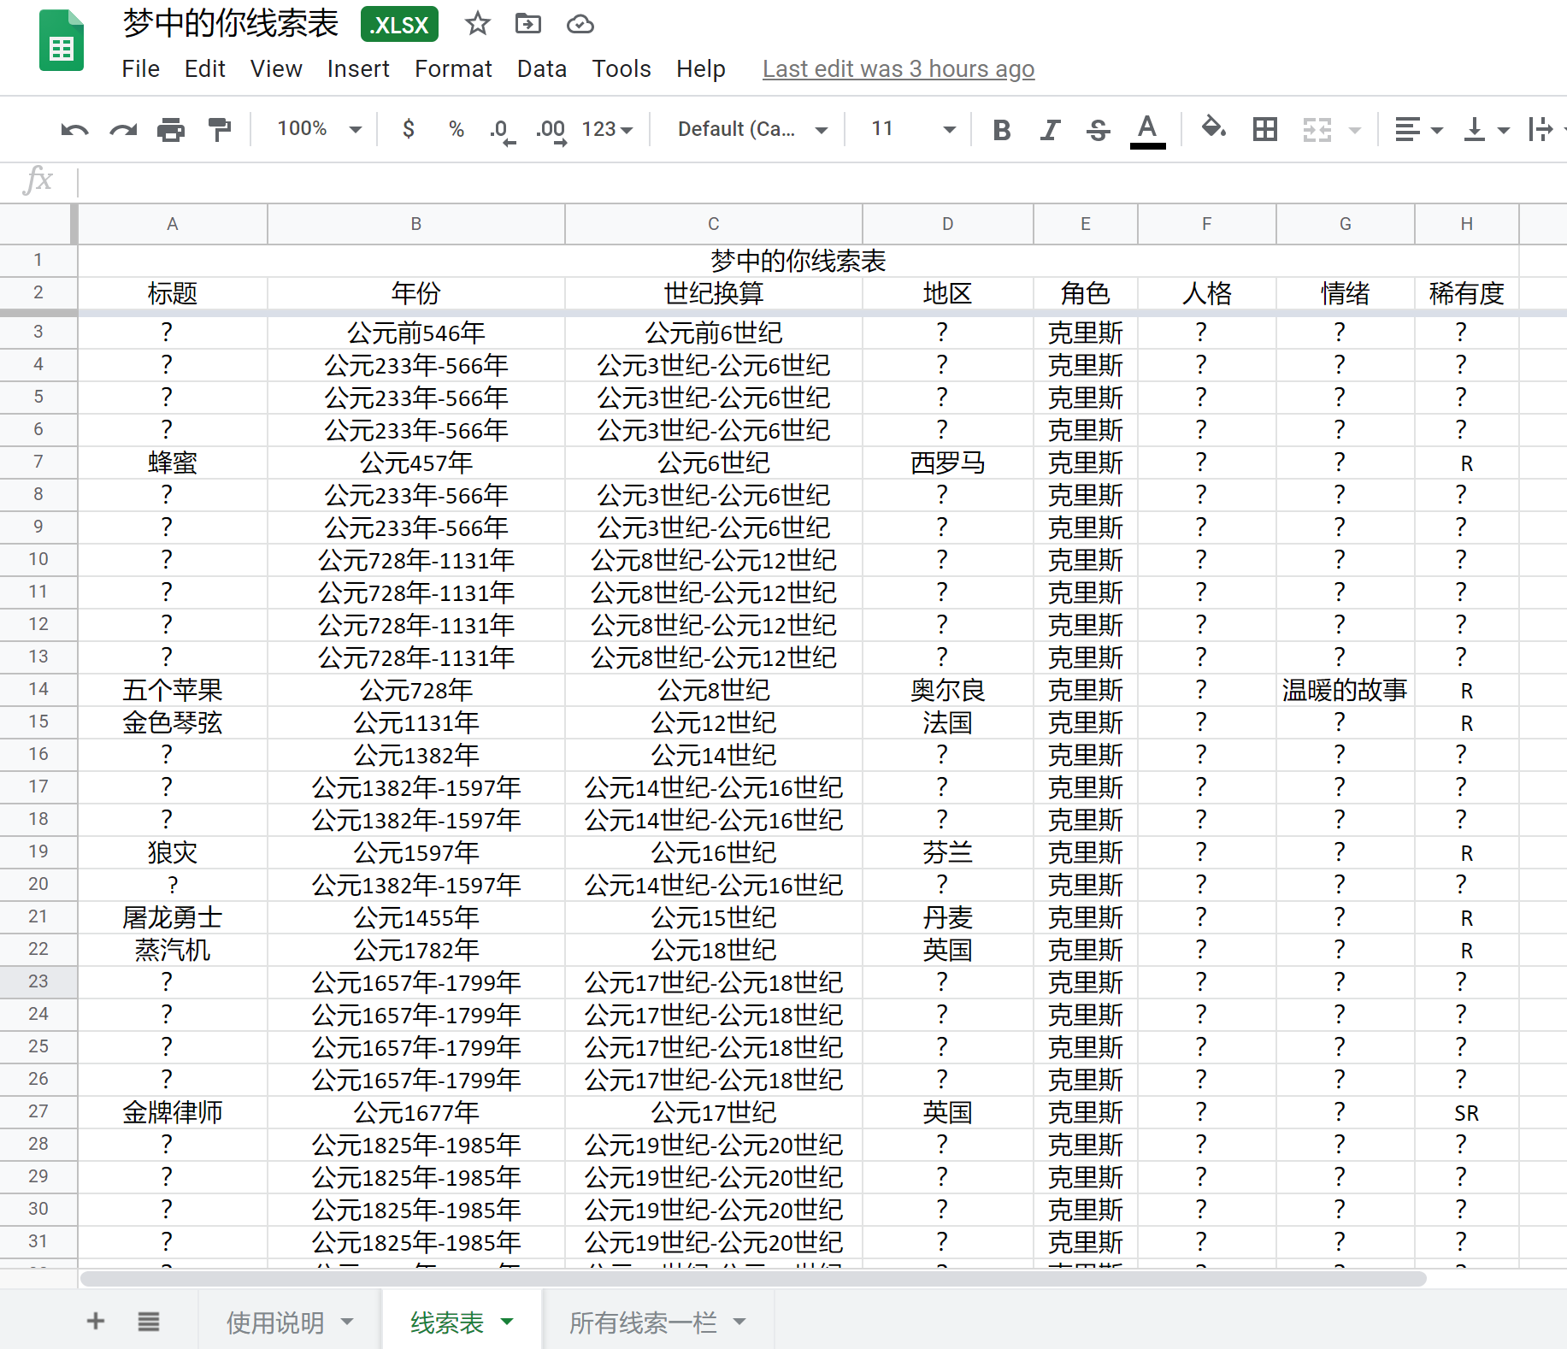The image size is (1567, 1349).
Task: Format as currency with the dollar icon
Action: (x=409, y=129)
